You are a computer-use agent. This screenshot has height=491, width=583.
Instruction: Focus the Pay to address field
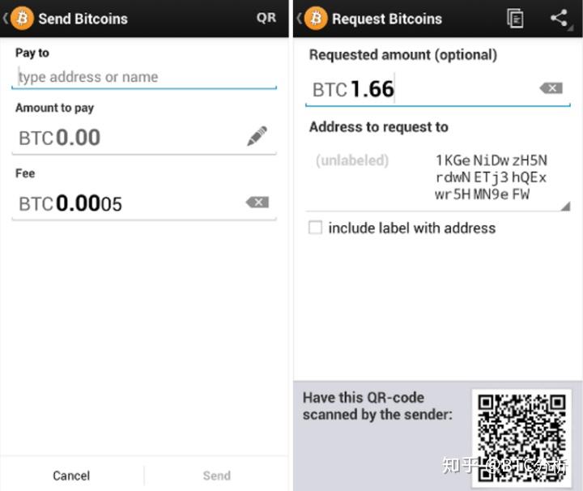click(146, 77)
